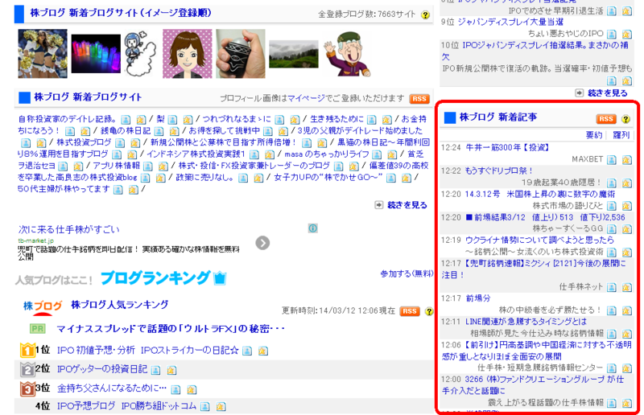Open the waving old man cartoon thumbnail

tap(348, 54)
